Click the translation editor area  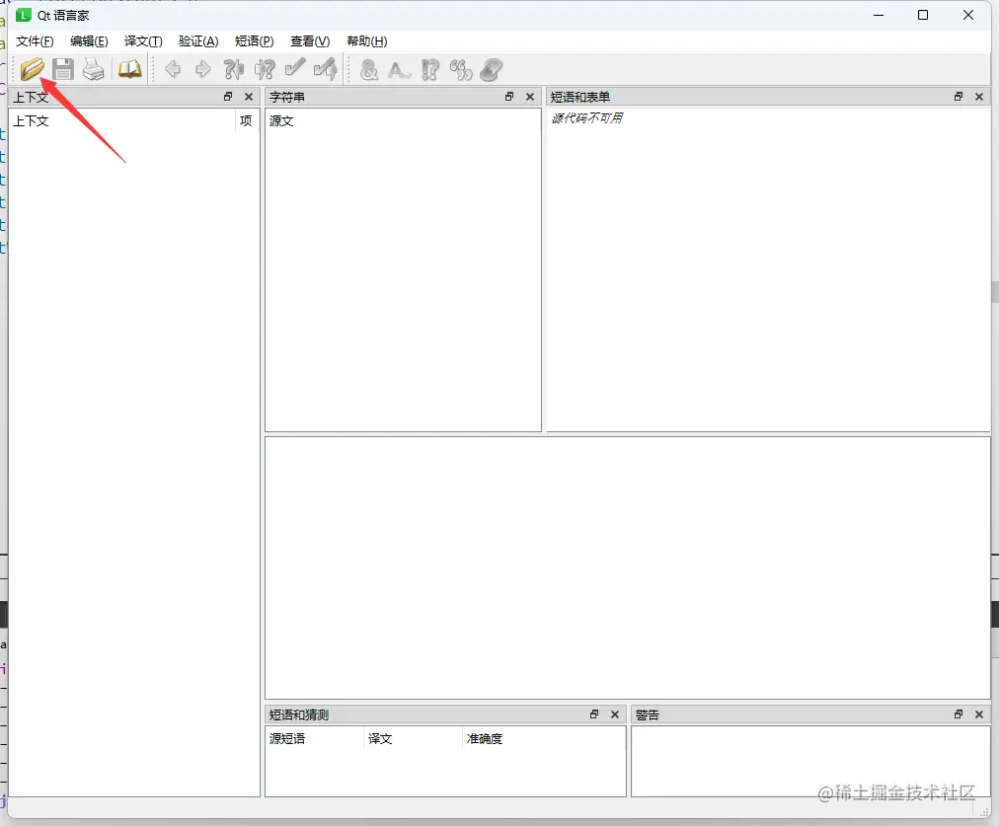628,567
